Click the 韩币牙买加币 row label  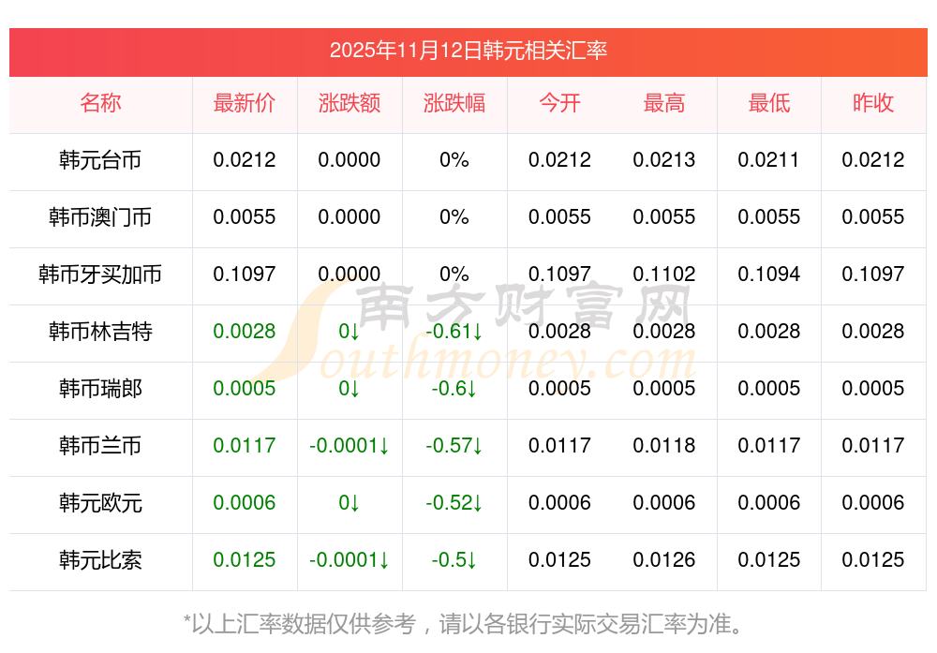tap(100, 275)
